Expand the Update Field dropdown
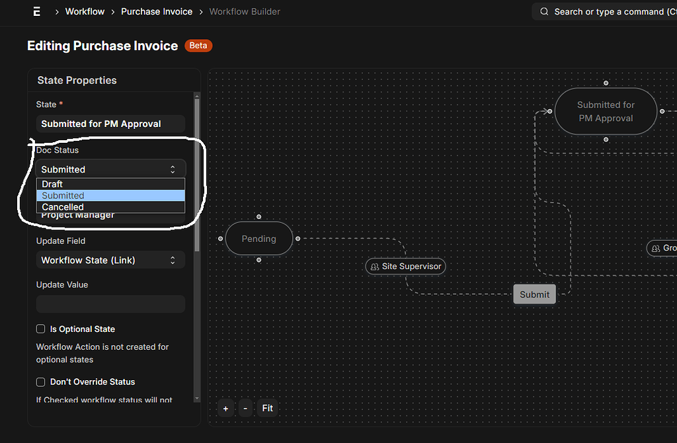Image resolution: width=677 pixels, height=443 pixels. pos(110,260)
